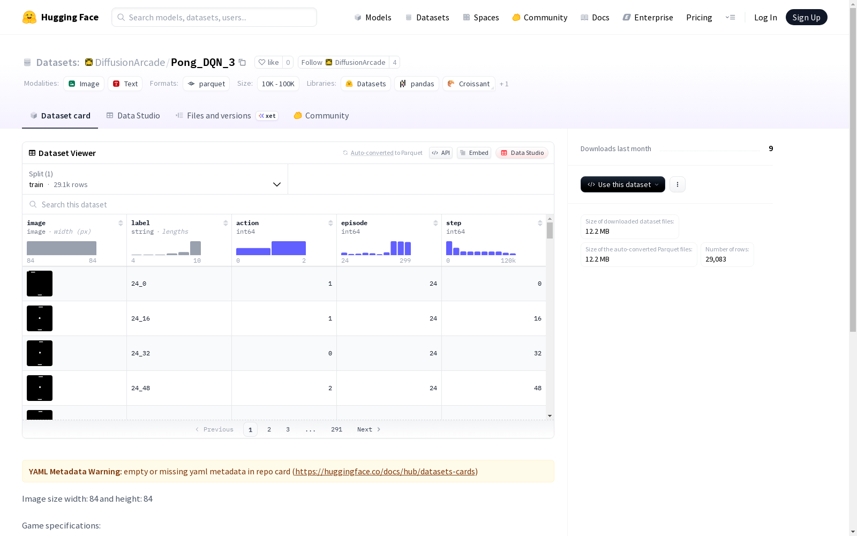Go to page 2 of the dataset viewer
Viewport: 857px width, 536px height.
click(269, 429)
